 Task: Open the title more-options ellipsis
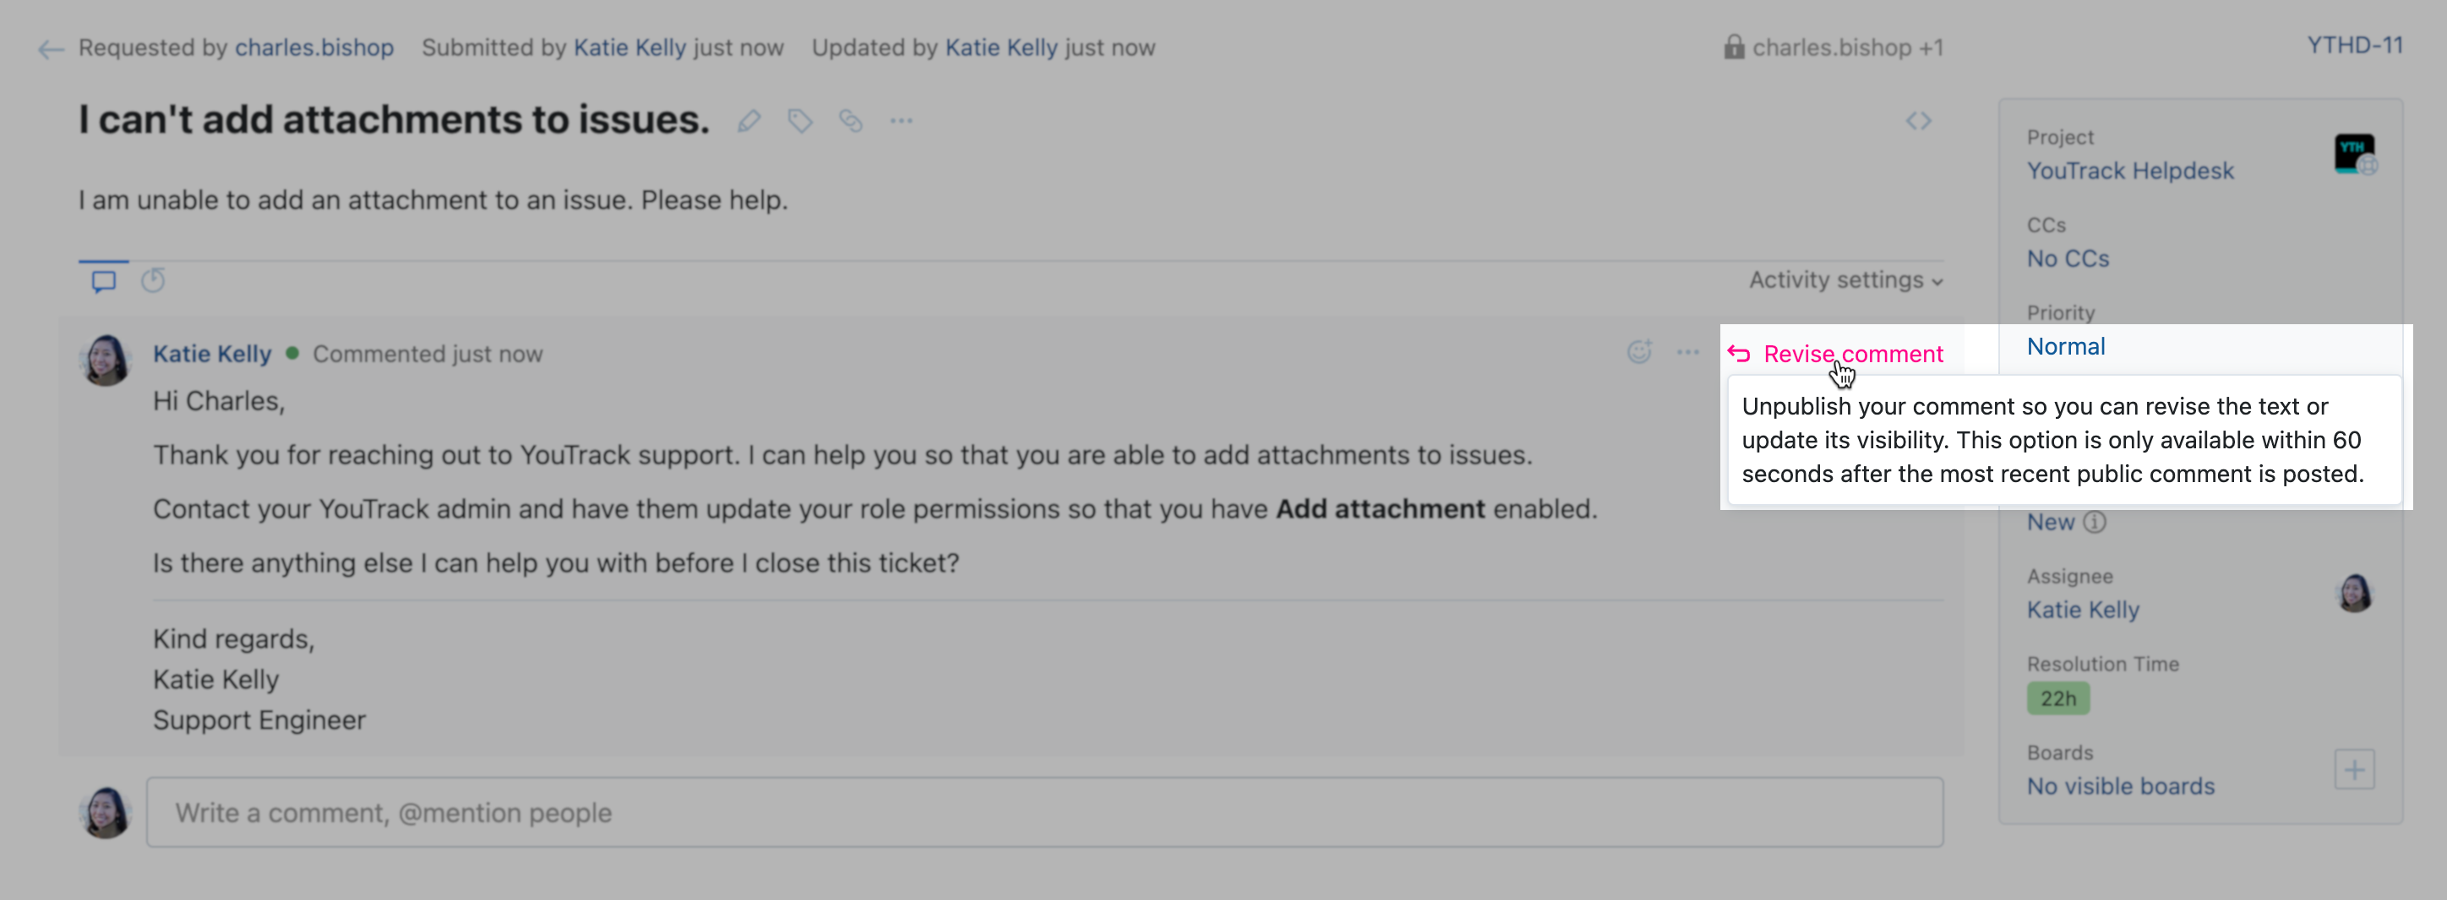tap(901, 121)
